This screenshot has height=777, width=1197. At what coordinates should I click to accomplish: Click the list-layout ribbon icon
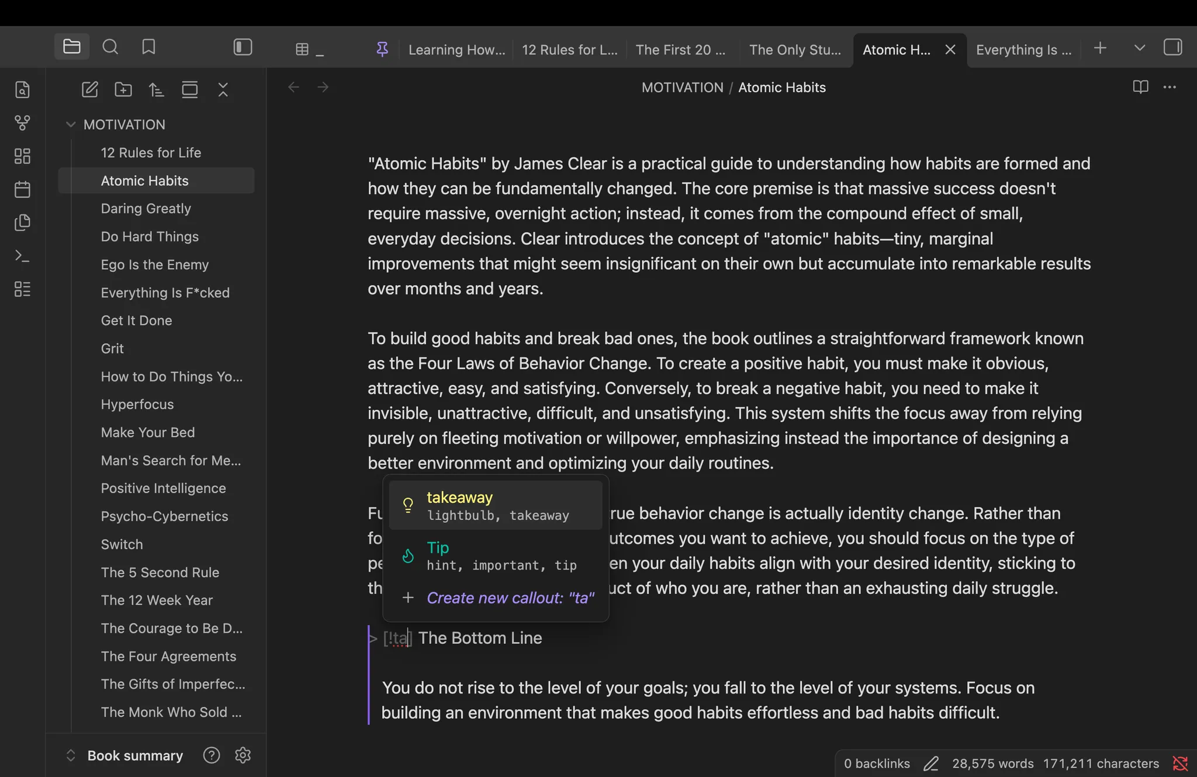(x=22, y=289)
